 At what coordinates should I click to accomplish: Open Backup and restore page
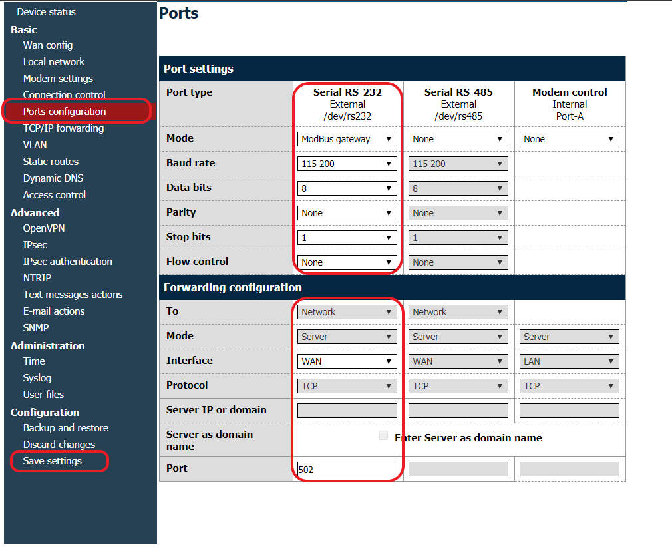[66, 428]
